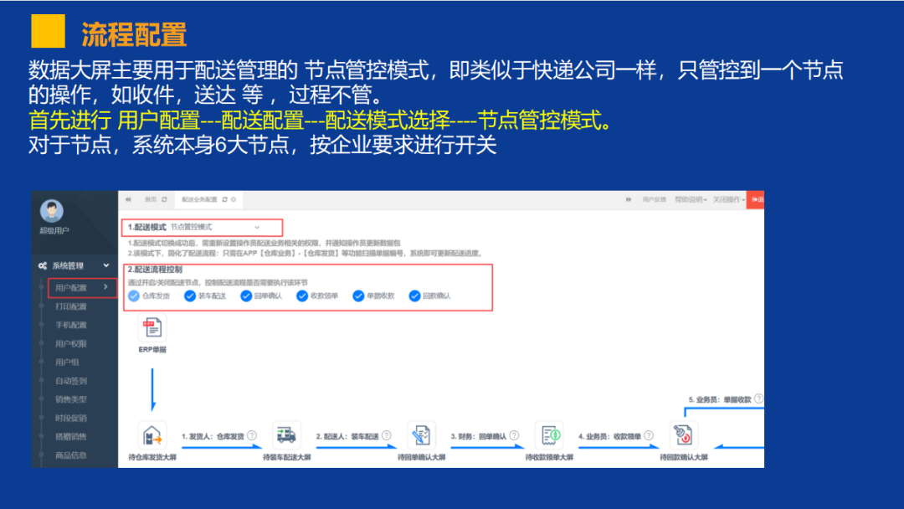Click the 2.配送流程控制 heading
This screenshot has height=509, width=904.
coord(155,270)
